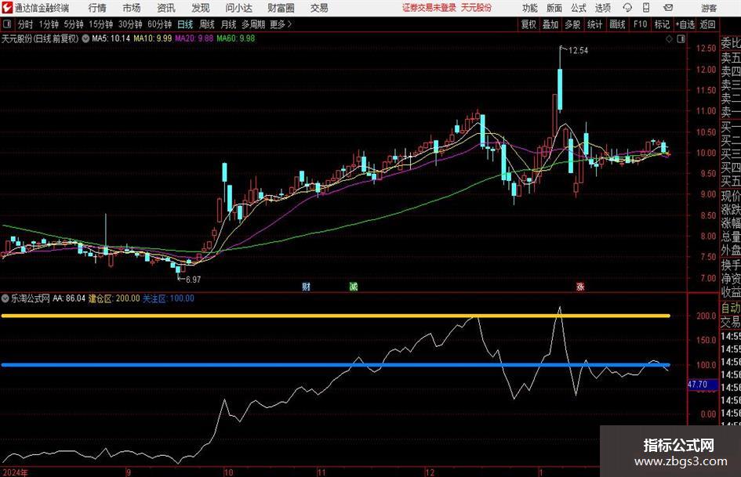This screenshot has width=741, height=477.
Task: Click the 画线 drawing button
Action: pyautogui.click(x=617, y=24)
